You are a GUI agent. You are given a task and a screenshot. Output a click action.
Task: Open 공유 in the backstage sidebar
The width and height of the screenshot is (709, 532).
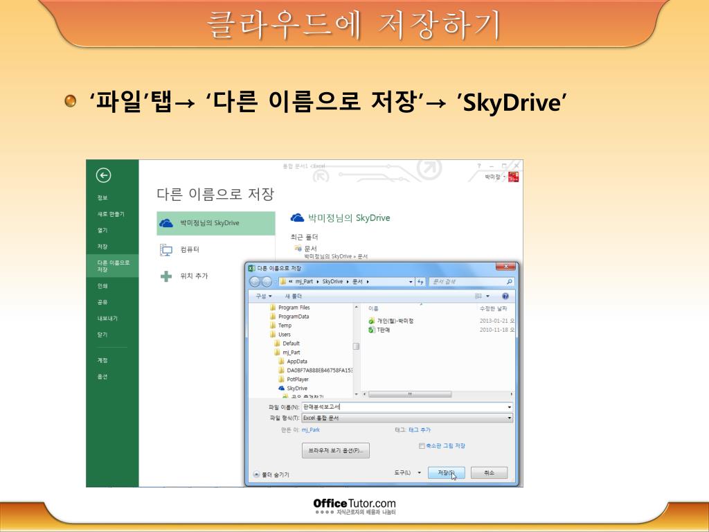102,302
